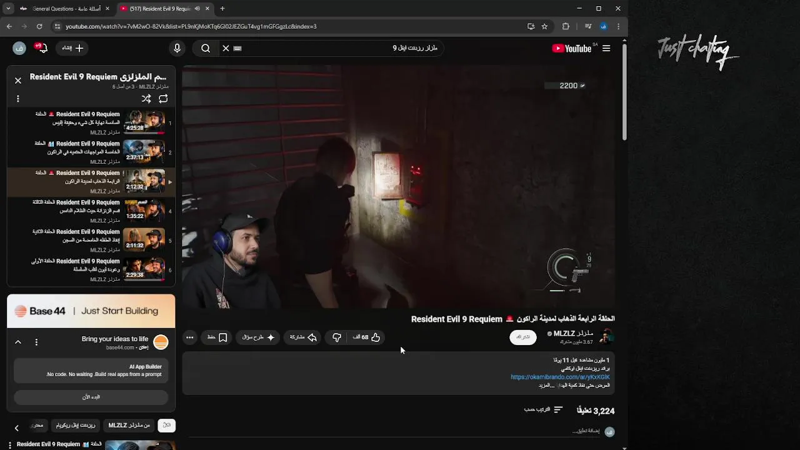Close the General Questions browser tab
Viewport: 800px width, 450px height.
tap(107, 9)
